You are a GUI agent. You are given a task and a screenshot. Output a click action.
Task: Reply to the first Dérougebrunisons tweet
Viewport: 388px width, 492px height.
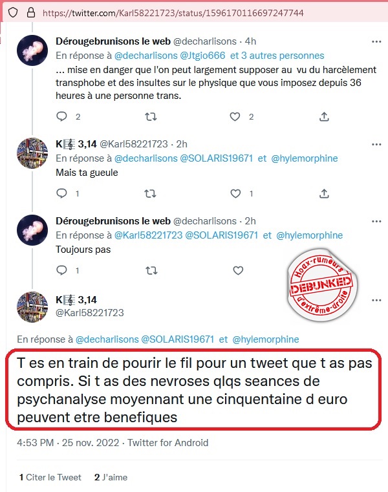[x=62, y=117]
